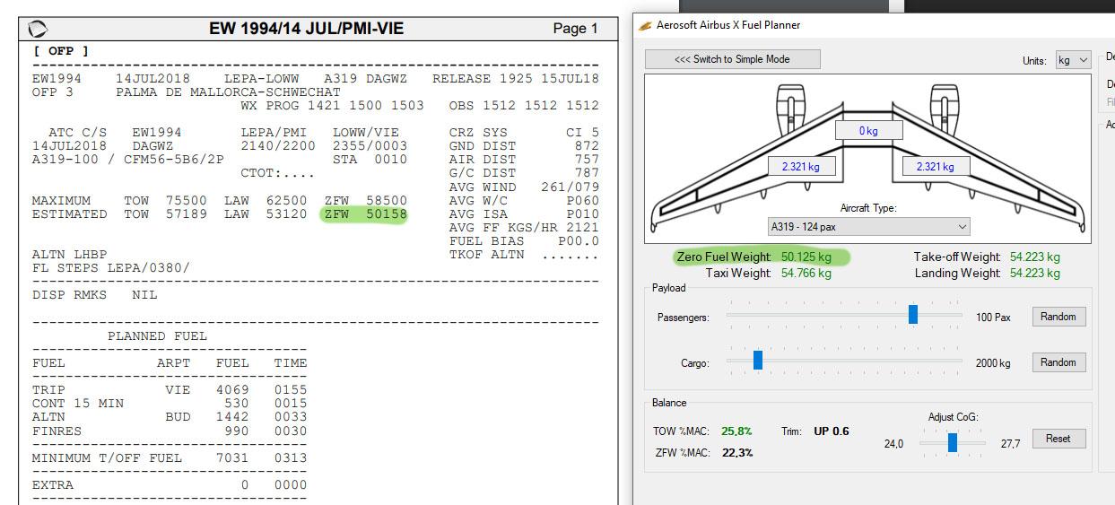1115x505 pixels.
Task: Select the right wing tank fuel field
Action: tap(935, 166)
